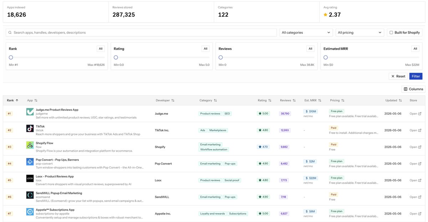This screenshot has width=428, height=222.
Task: Click the Rank slider handle
Action: pyautogui.click(x=11, y=57)
